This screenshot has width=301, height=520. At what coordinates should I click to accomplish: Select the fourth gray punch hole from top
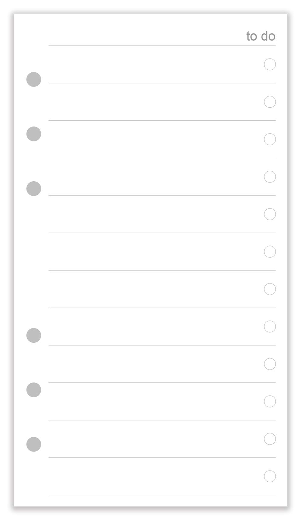[34, 335]
